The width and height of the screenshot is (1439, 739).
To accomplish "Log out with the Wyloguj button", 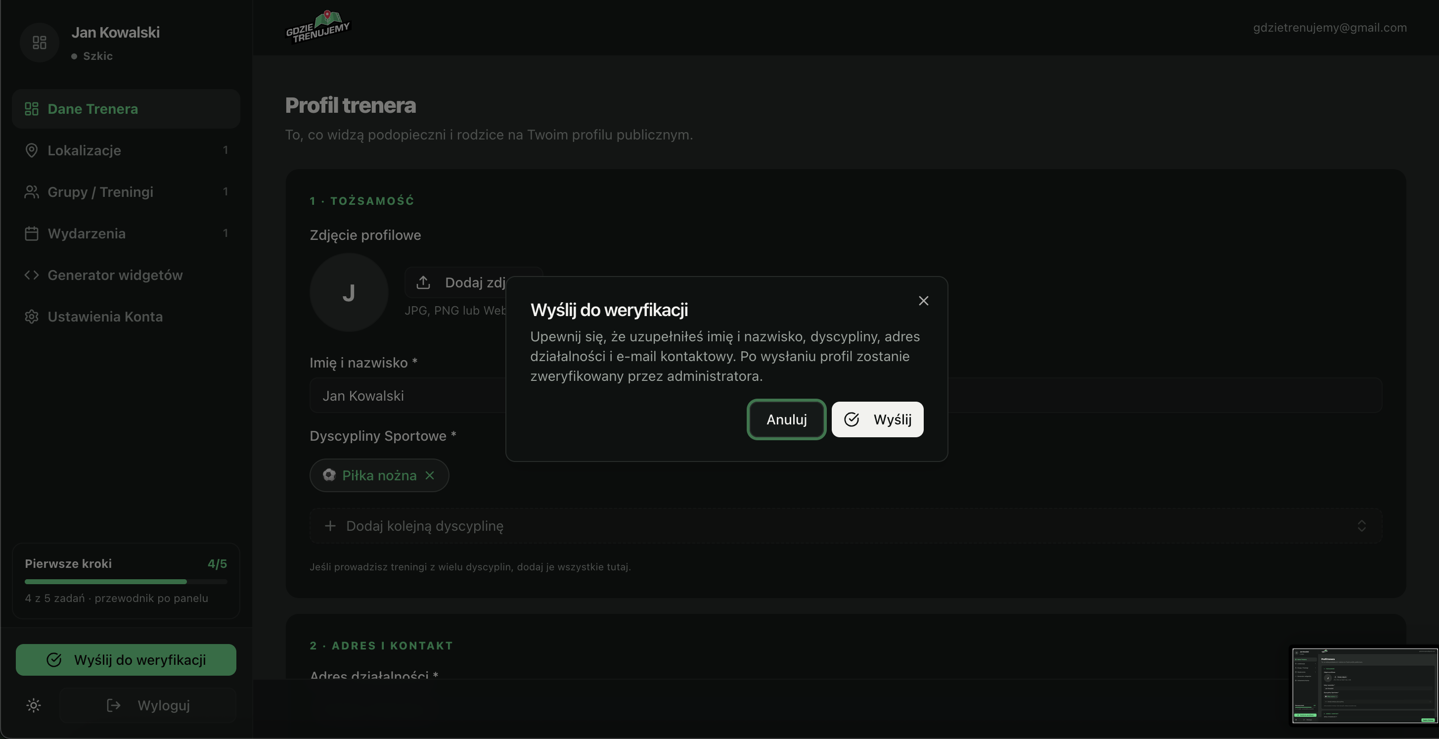I will click(148, 705).
